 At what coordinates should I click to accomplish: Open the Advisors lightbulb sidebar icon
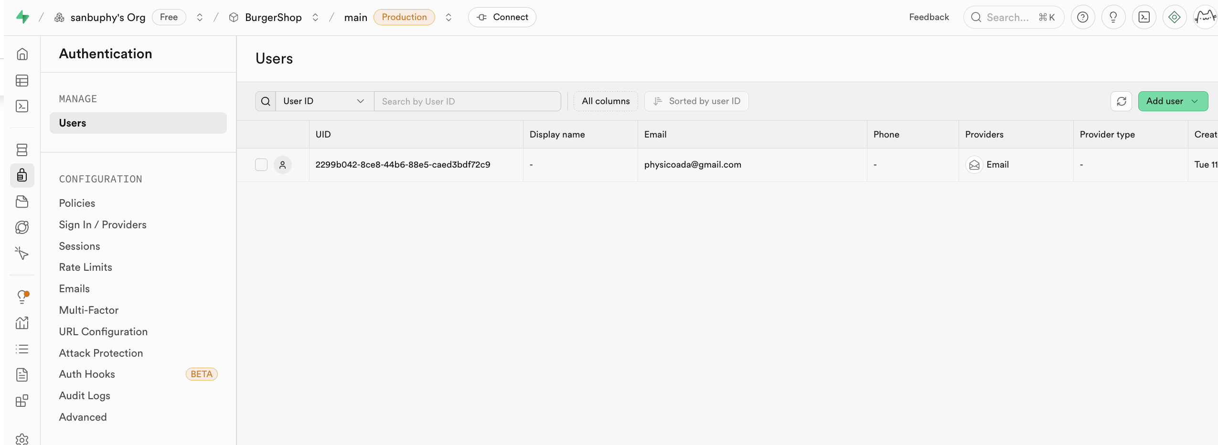22,297
